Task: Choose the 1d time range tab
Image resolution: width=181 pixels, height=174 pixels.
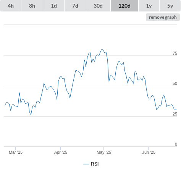Action: click(x=54, y=6)
